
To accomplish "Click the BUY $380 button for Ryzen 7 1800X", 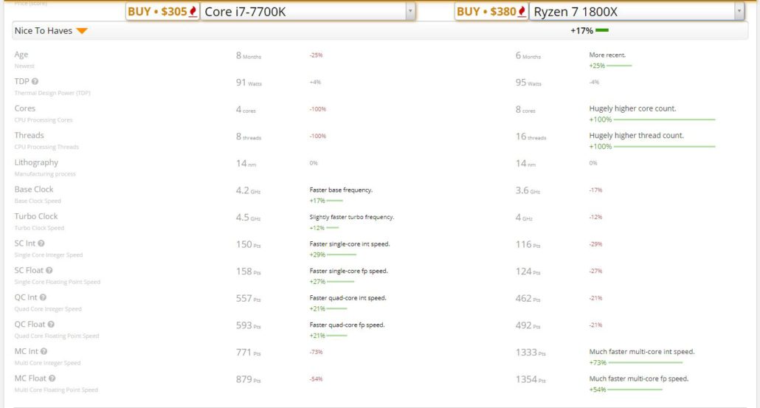I will click(x=491, y=12).
